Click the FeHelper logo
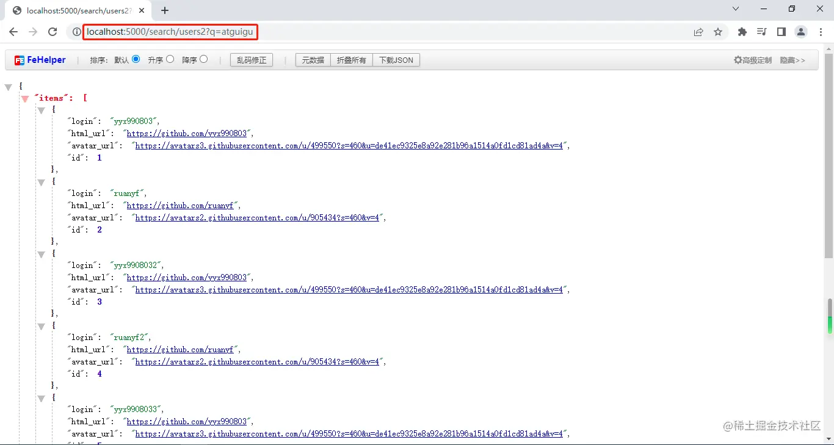Screen dimensions: 834x445 40,60
